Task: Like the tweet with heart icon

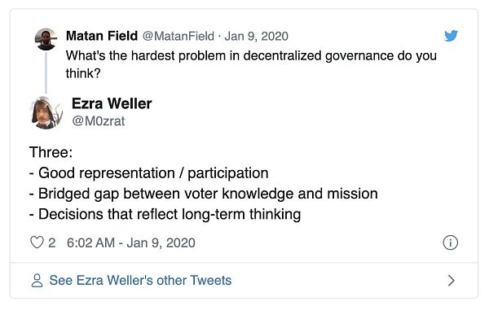Action: [37, 242]
